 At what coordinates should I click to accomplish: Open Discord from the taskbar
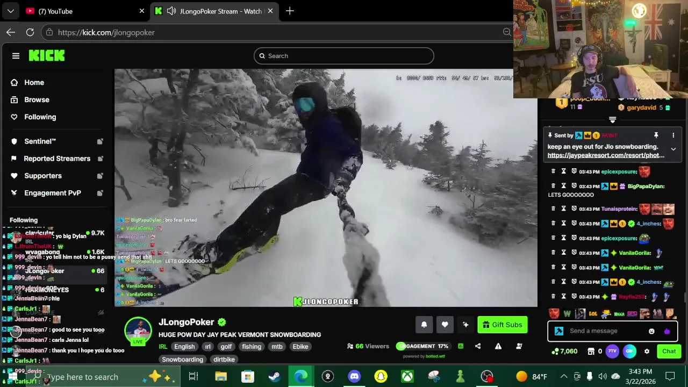tap(354, 376)
